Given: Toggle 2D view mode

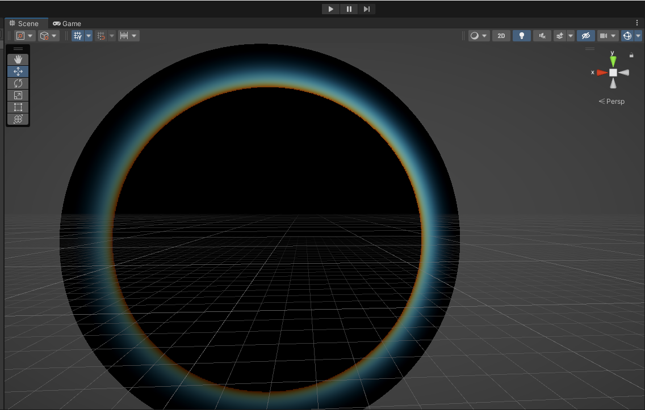Looking at the screenshot, I should coord(501,36).
